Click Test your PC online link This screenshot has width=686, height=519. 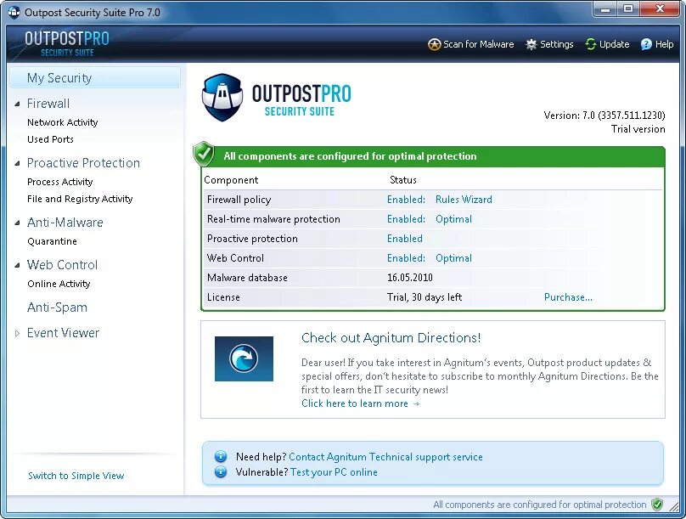pos(334,472)
